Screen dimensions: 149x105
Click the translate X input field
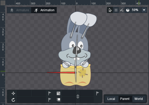click(x=24, y=93)
